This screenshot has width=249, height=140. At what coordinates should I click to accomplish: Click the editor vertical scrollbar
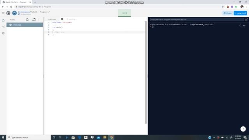click(x=146, y=72)
